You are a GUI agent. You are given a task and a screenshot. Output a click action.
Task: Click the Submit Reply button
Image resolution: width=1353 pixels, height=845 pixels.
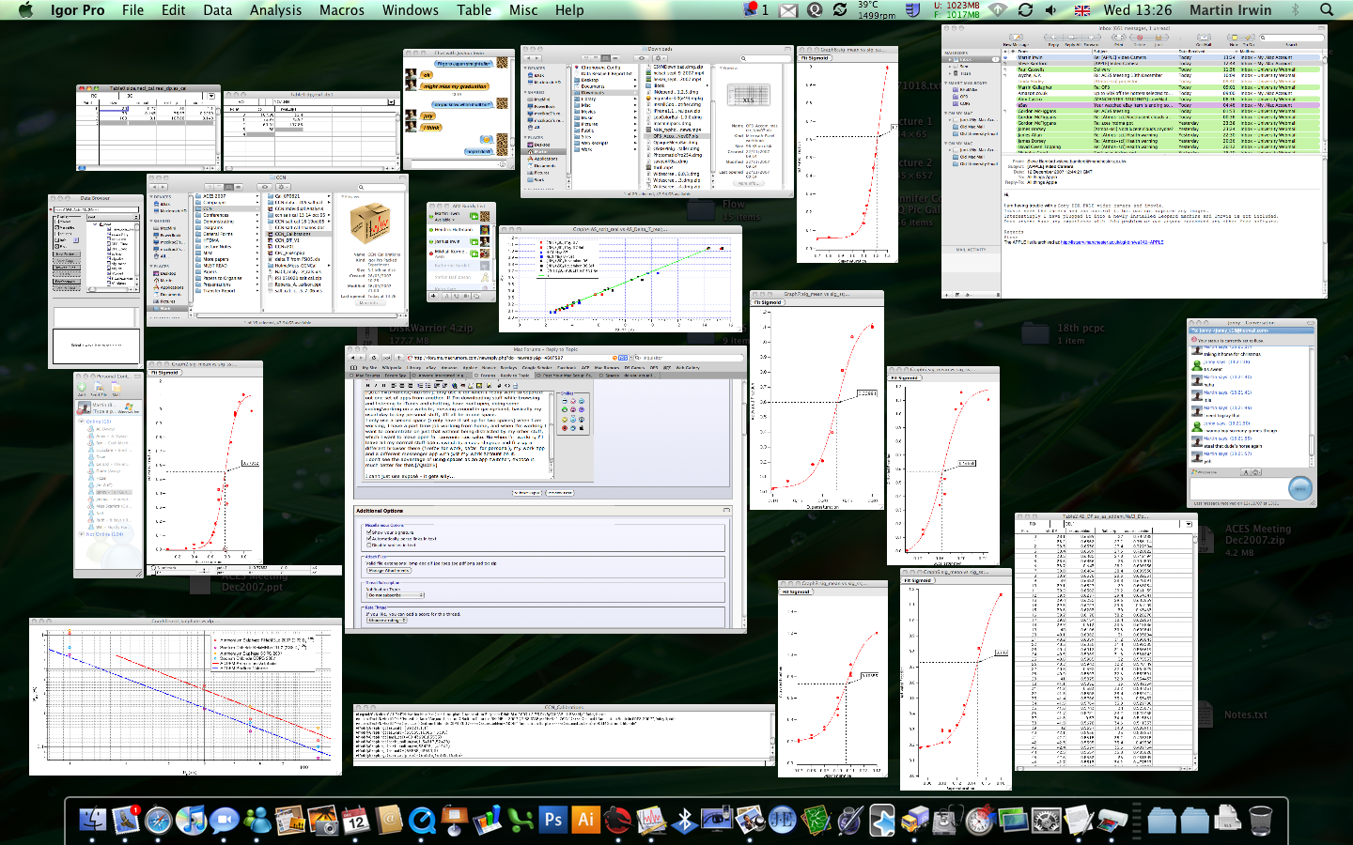527,492
